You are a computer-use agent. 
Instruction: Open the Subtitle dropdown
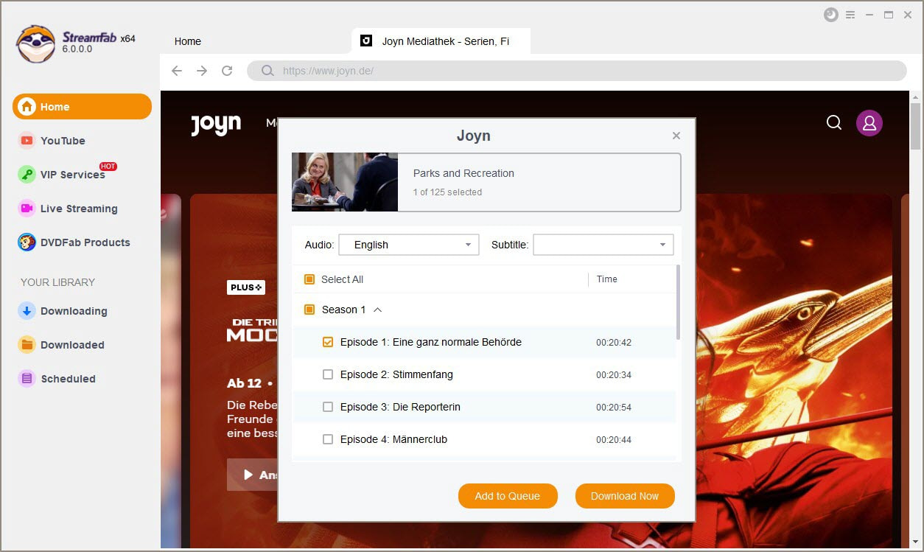coord(603,245)
